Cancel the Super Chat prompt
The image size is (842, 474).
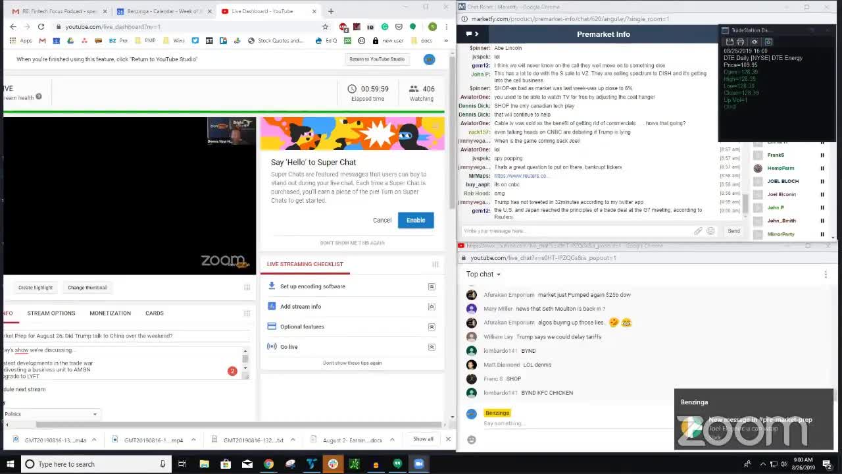pyautogui.click(x=382, y=220)
